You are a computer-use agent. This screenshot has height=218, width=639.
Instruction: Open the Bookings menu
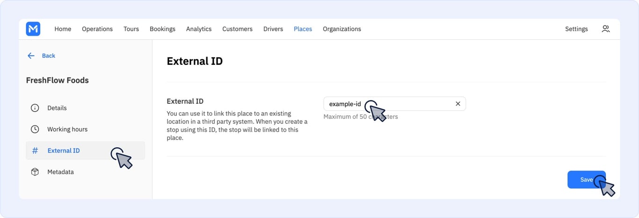tap(162, 29)
